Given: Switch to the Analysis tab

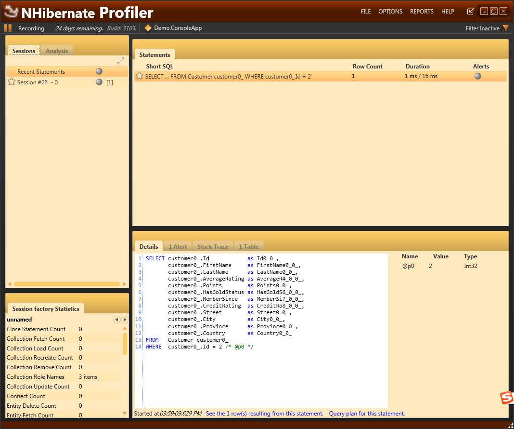Looking at the screenshot, I should pos(57,51).
